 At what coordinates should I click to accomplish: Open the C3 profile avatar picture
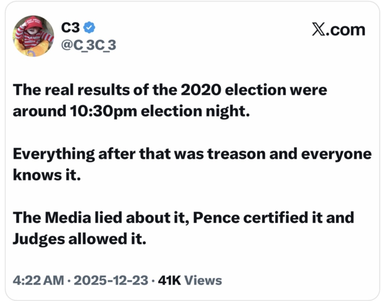[33, 36]
